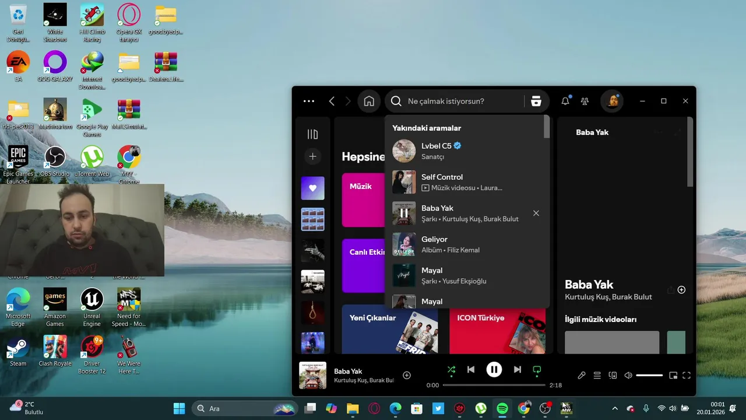Toggle repeat in player bar
746x420 pixels.
(x=537, y=369)
